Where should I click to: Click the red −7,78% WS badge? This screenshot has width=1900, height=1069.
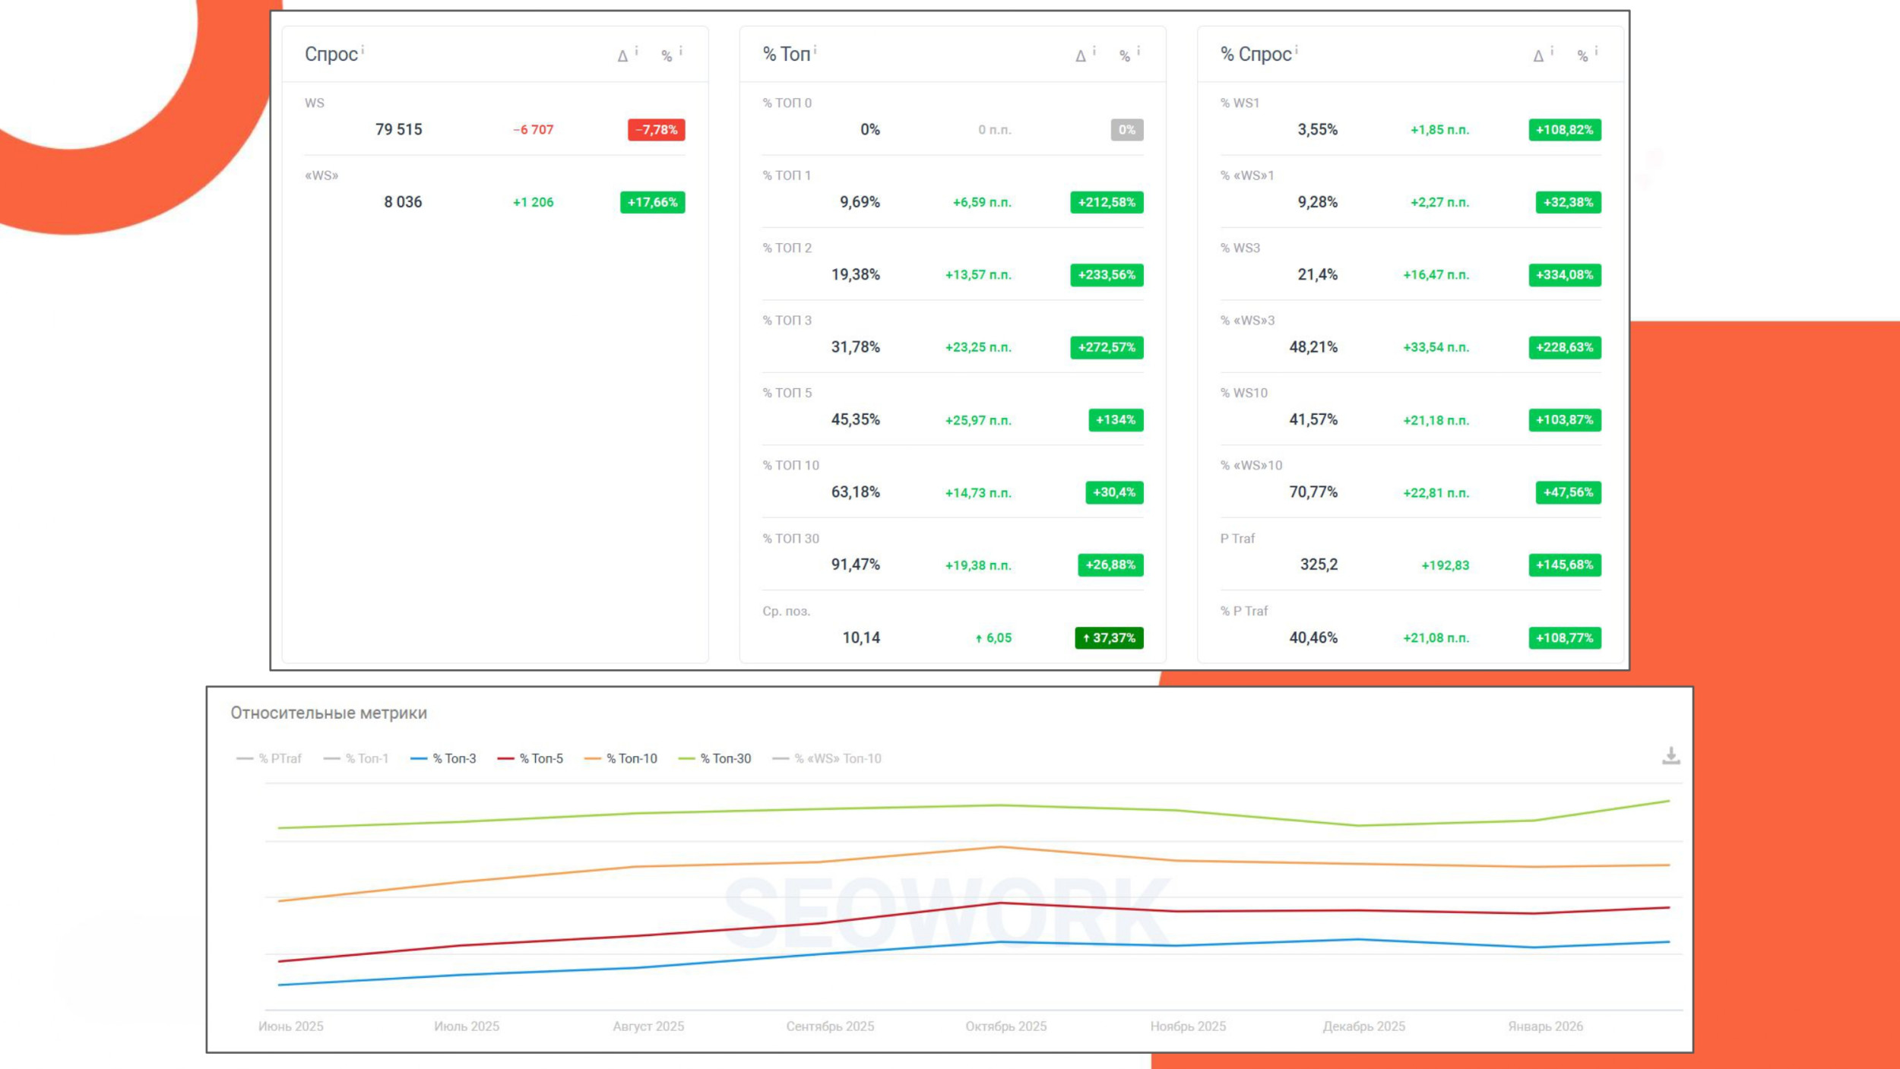click(x=657, y=130)
